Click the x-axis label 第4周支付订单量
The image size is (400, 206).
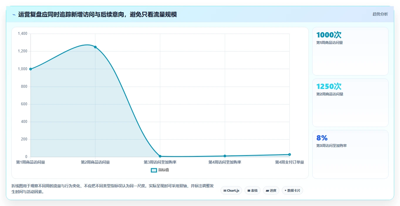pos(289,162)
